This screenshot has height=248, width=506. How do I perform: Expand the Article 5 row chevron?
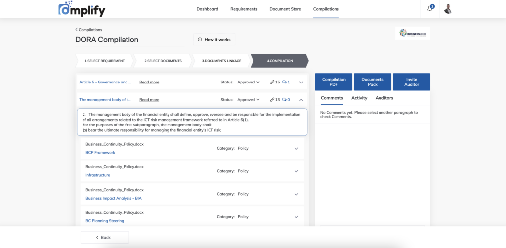[x=301, y=82]
